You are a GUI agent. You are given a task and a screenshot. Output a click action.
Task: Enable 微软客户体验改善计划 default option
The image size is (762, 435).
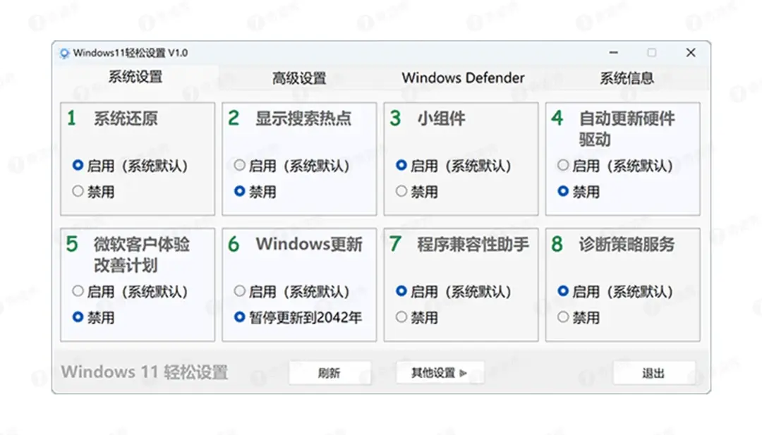[x=78, y=291]
